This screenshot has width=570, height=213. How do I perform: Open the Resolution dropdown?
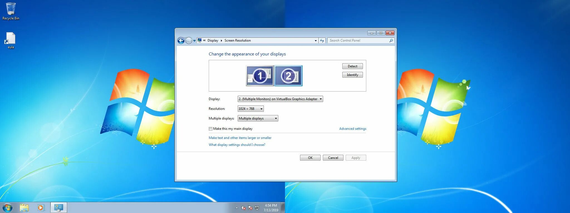[x=250, y=109]
